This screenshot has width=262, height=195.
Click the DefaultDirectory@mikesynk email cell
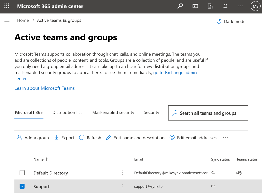tap(171, 173)
